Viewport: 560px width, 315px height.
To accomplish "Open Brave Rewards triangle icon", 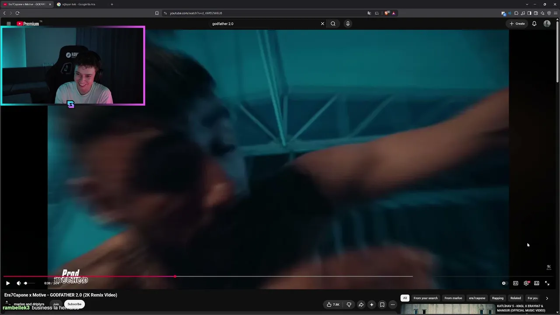I will pos(393,13).
